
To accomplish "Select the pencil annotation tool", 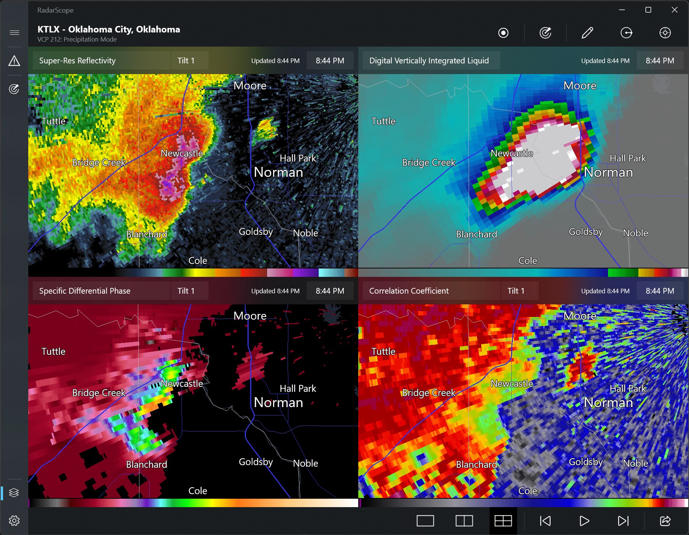I will [587, 33].
